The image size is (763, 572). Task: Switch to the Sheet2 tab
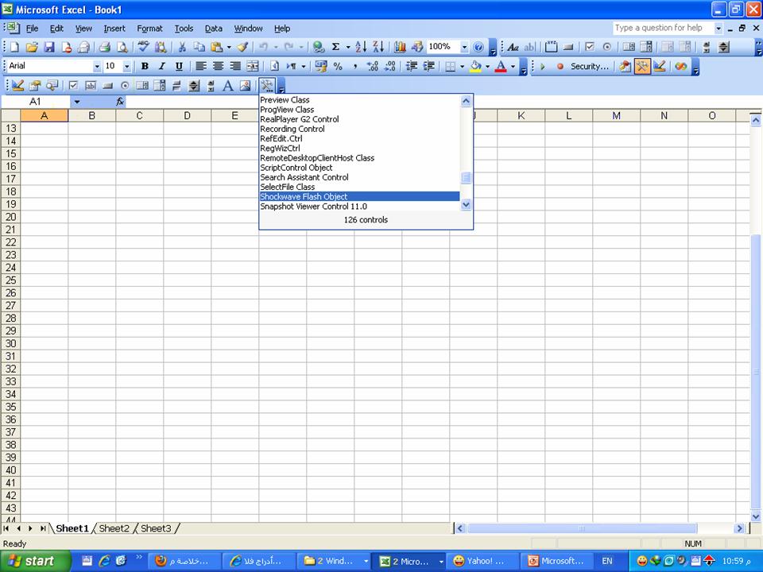pos(114,528)
